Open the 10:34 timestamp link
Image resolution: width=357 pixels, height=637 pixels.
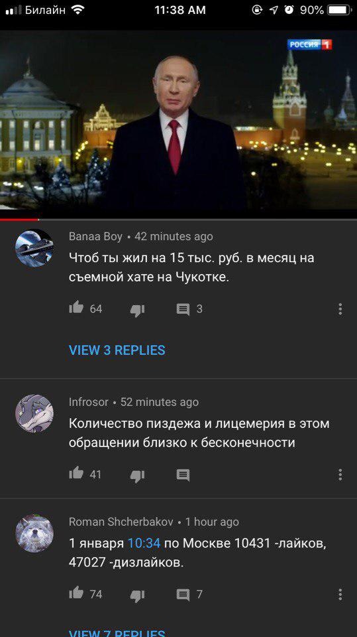(x=144, y=543)
